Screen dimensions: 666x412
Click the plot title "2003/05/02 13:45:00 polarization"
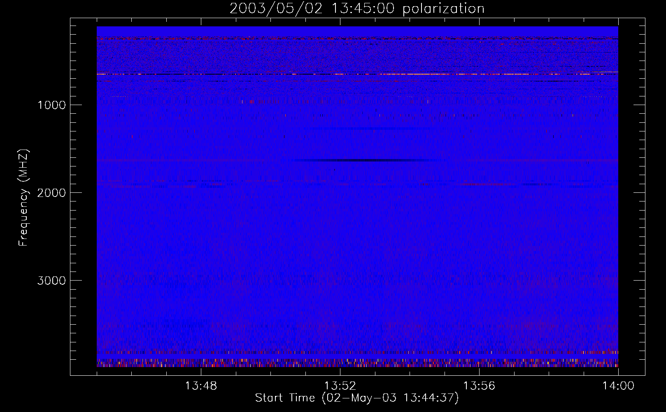[357, 8]
